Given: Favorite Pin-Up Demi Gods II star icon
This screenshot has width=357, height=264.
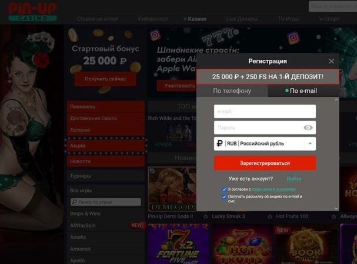Looking at the screenshot, I should (x=206, y=216).
